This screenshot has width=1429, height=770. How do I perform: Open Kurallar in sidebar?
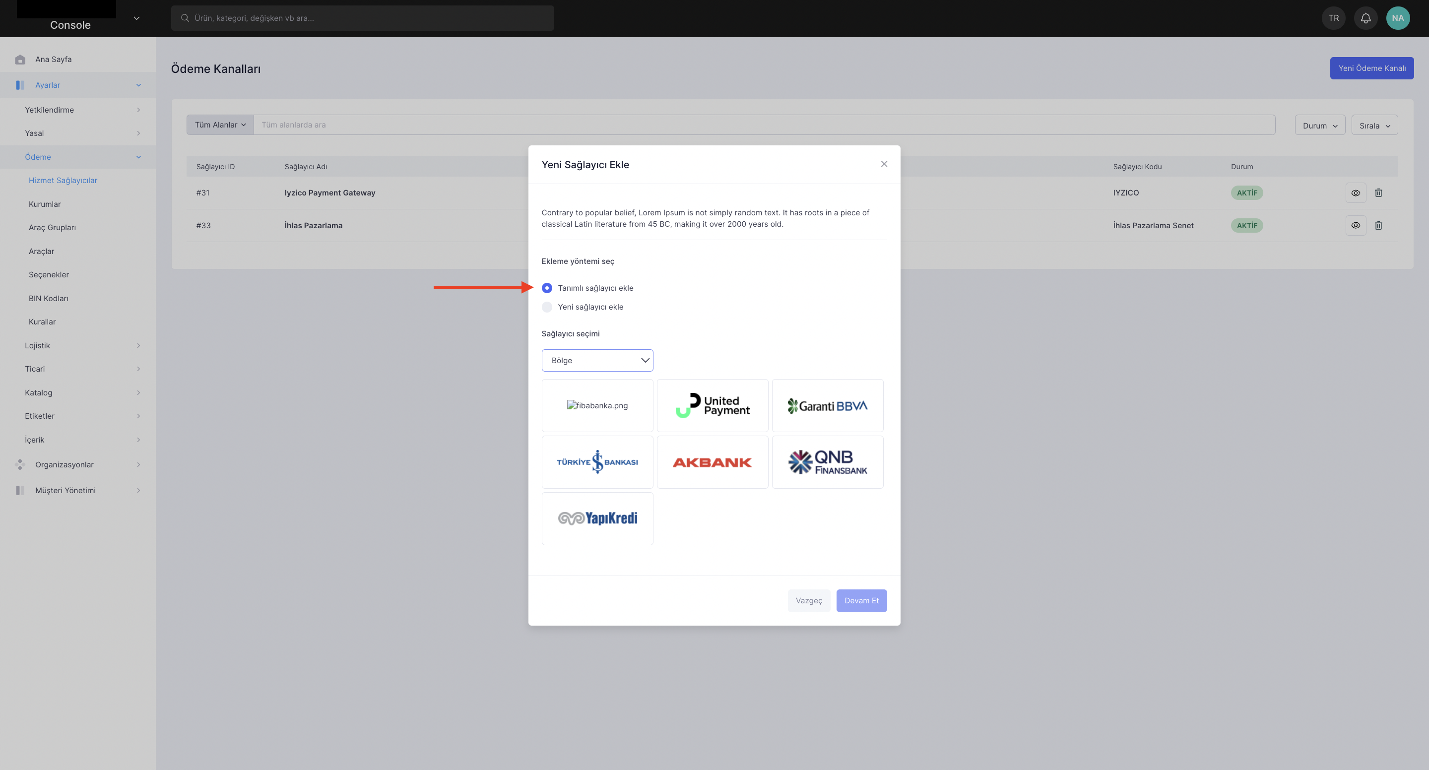42,322
